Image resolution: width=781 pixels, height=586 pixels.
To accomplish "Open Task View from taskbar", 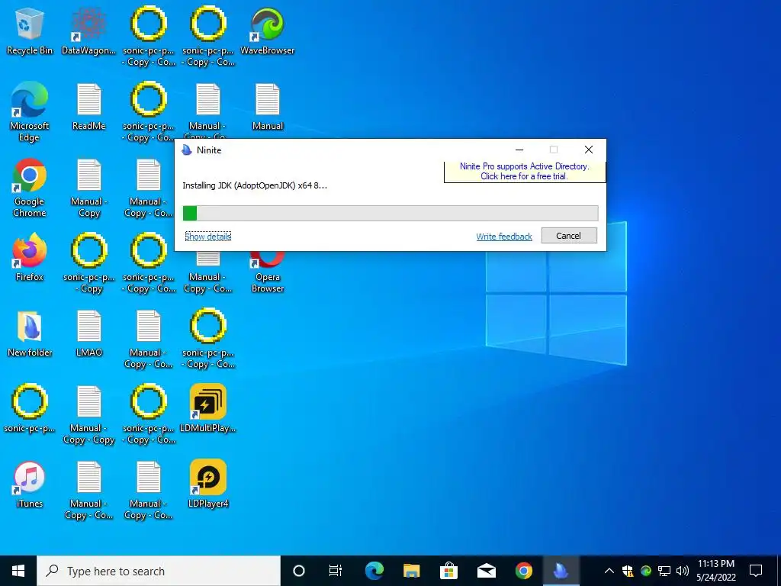I will click(x=336, y=571).
